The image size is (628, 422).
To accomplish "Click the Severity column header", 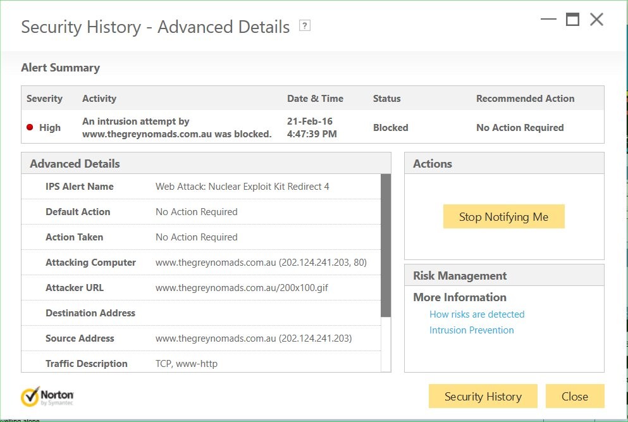I will (x=44, y=99).
